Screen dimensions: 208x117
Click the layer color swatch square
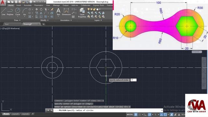click(x=97, y=9)
